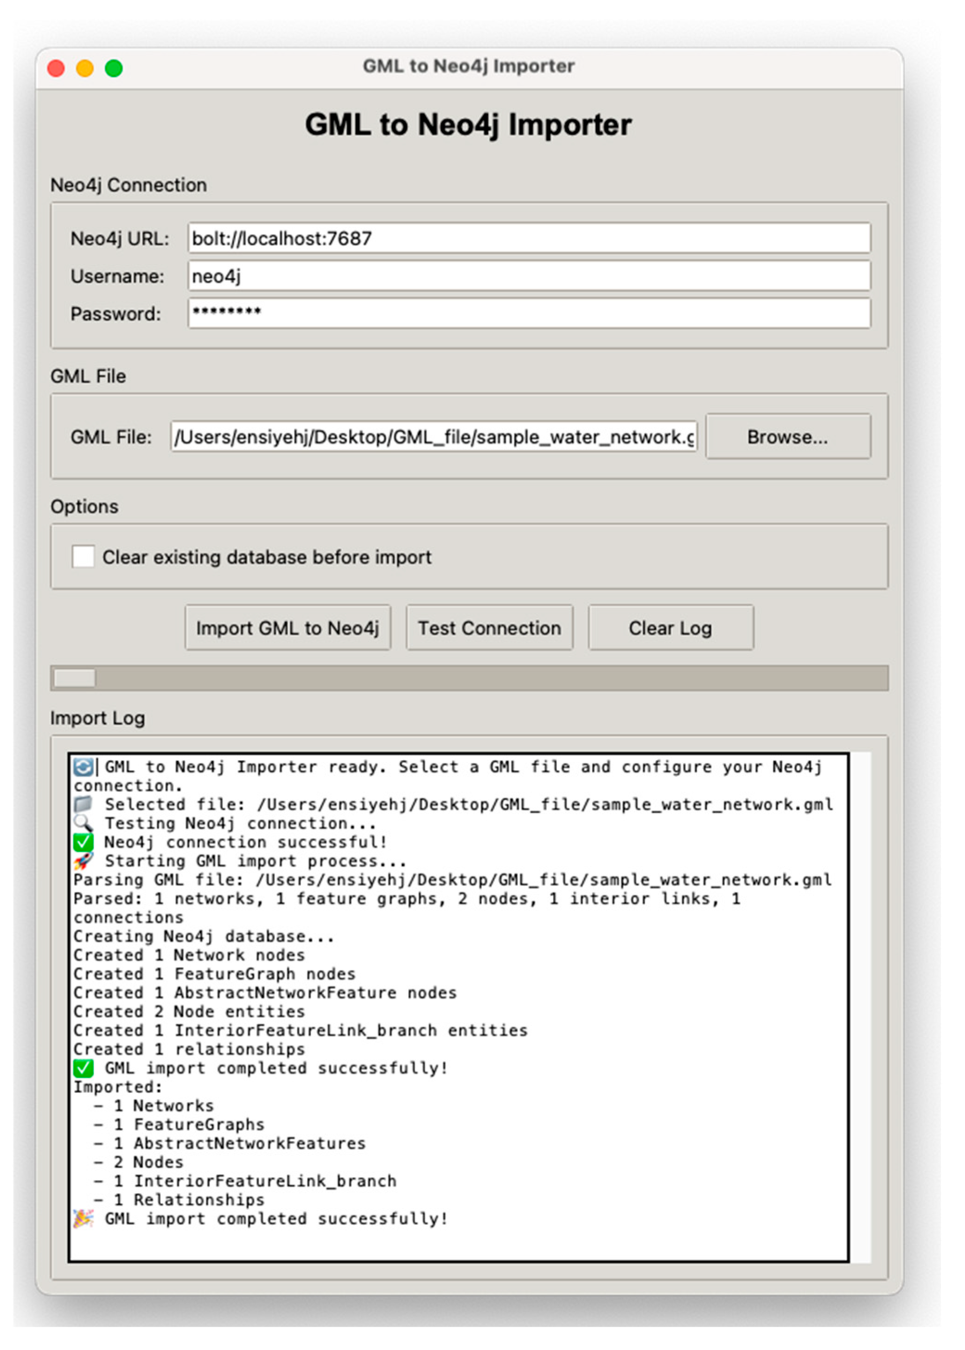Focus the Username input field

[529, 276]
